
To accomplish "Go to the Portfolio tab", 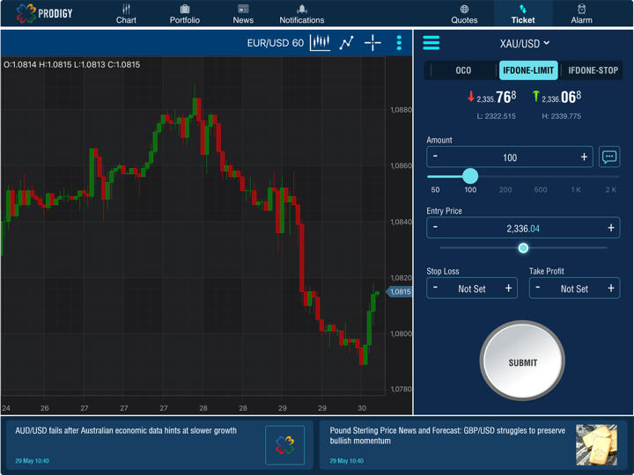I will pos(185,14).
